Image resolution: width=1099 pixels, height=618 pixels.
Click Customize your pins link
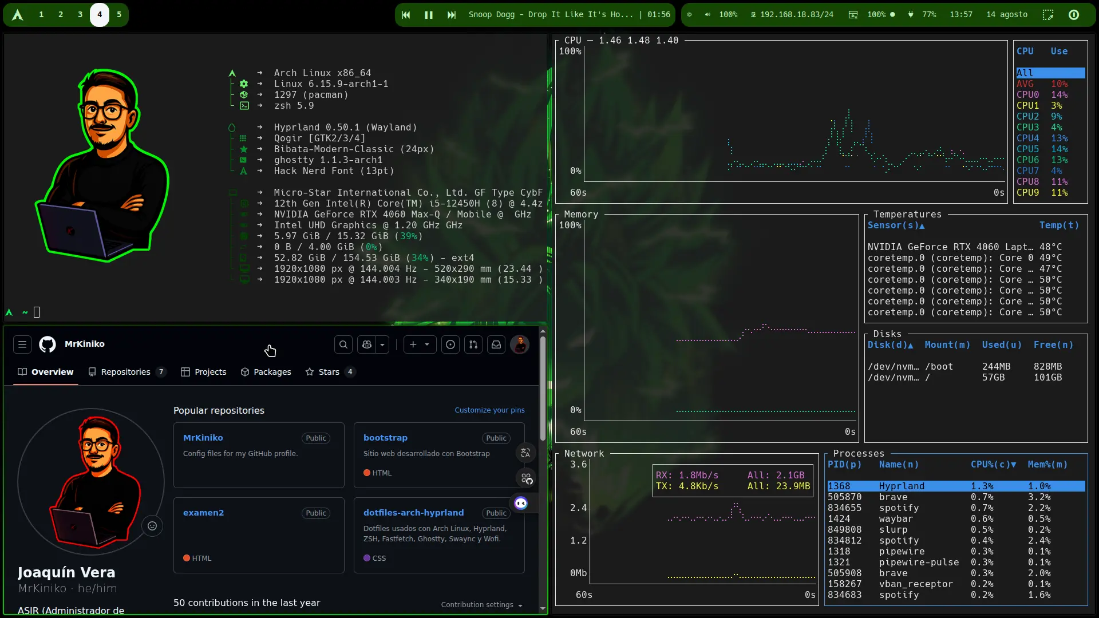489,410
